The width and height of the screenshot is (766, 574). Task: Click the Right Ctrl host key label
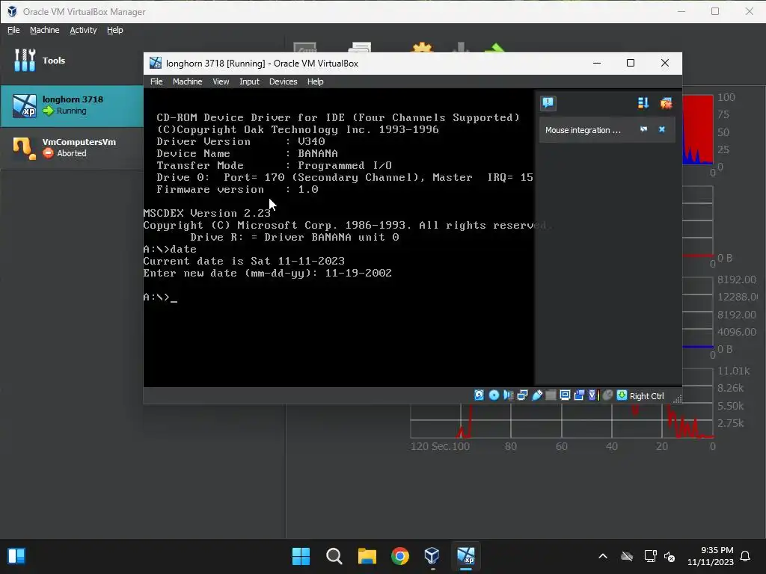[646, 396]
